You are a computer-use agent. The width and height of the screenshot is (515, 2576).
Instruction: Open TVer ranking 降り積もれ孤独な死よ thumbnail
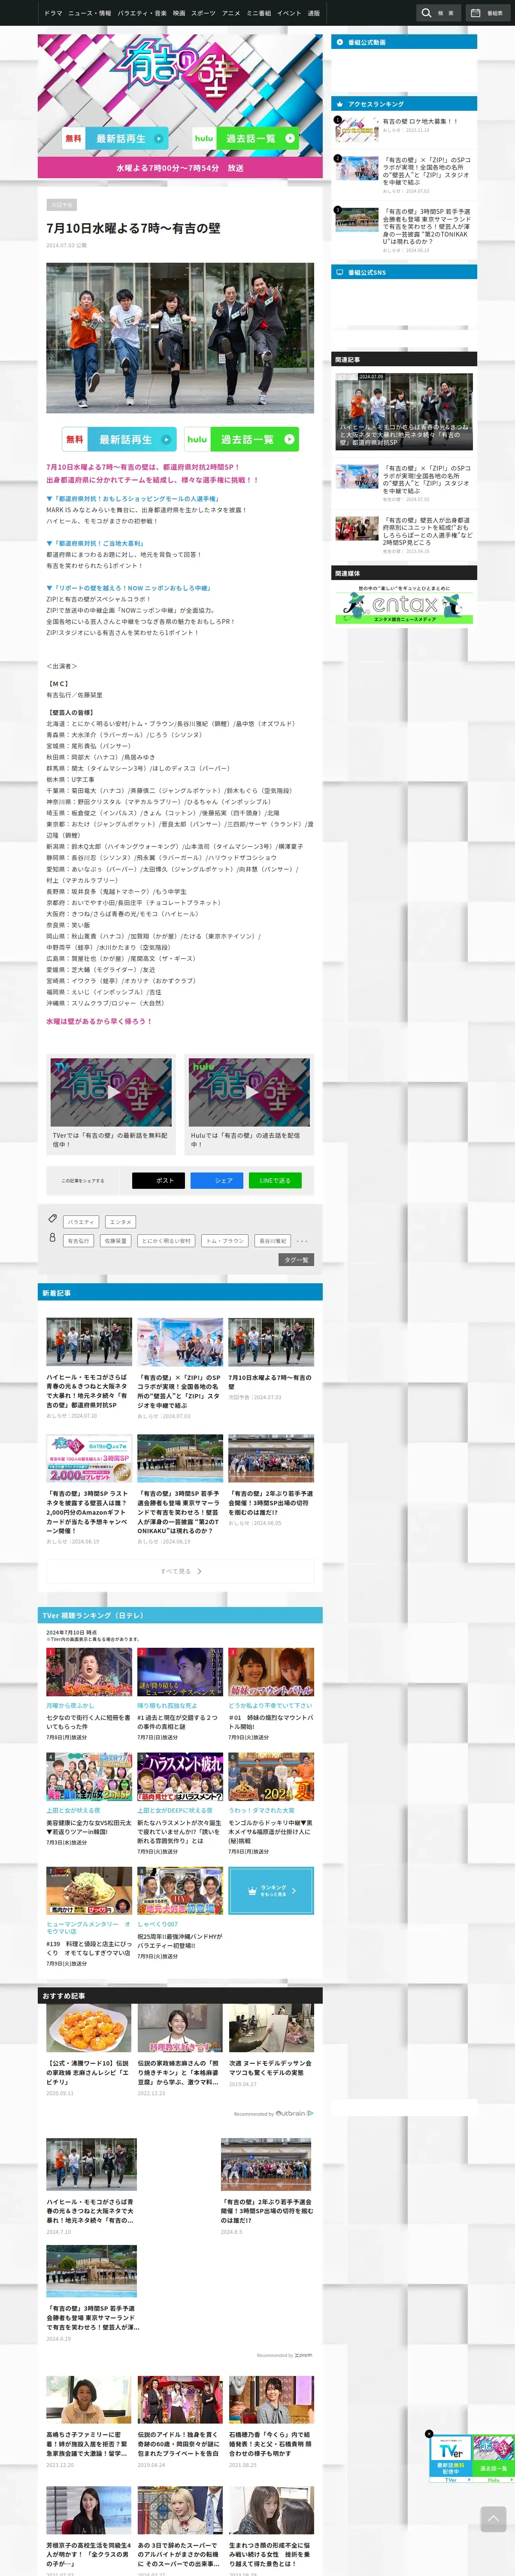(x=180, y=1672)
